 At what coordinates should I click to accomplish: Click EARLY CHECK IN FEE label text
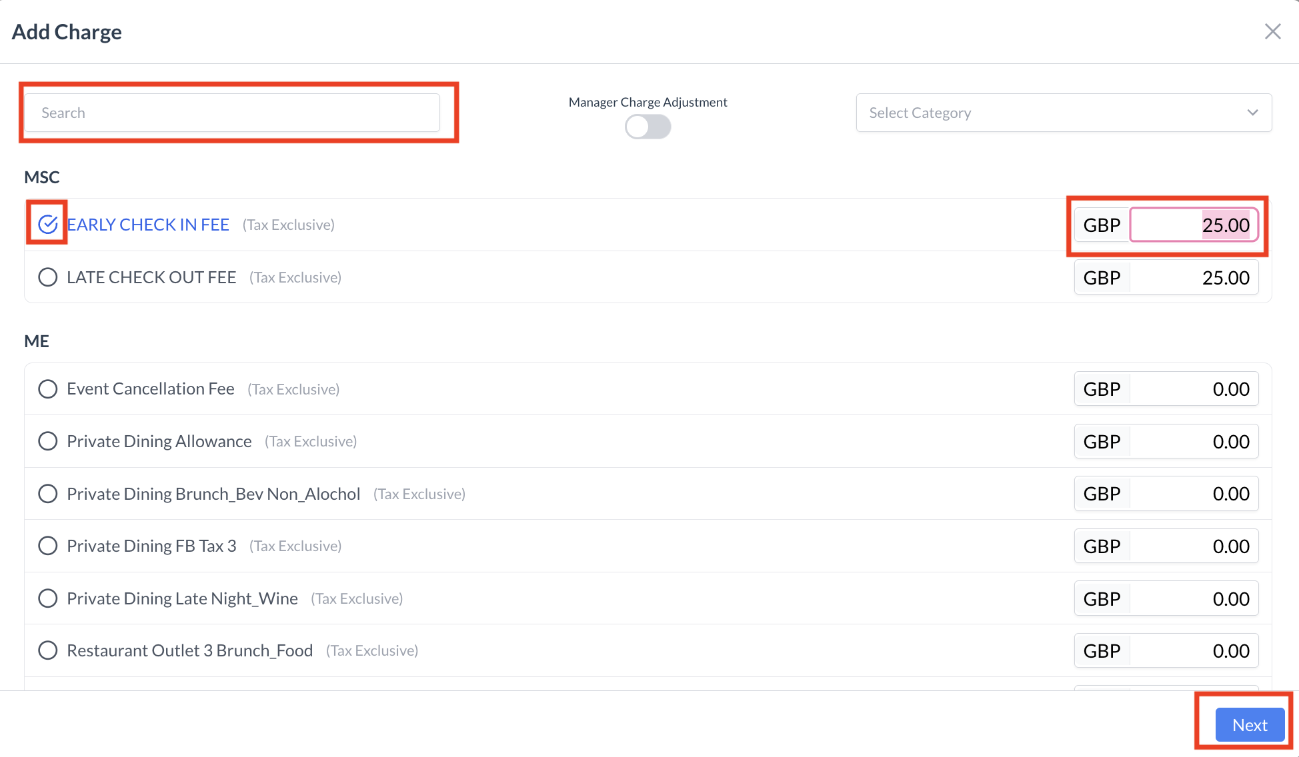(x=148, y=225)
